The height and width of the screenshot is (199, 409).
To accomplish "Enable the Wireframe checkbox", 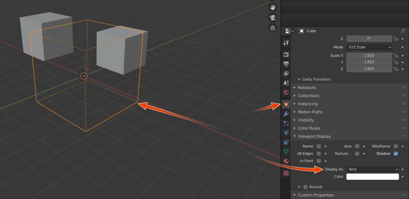I will click(x=396, y=146).
